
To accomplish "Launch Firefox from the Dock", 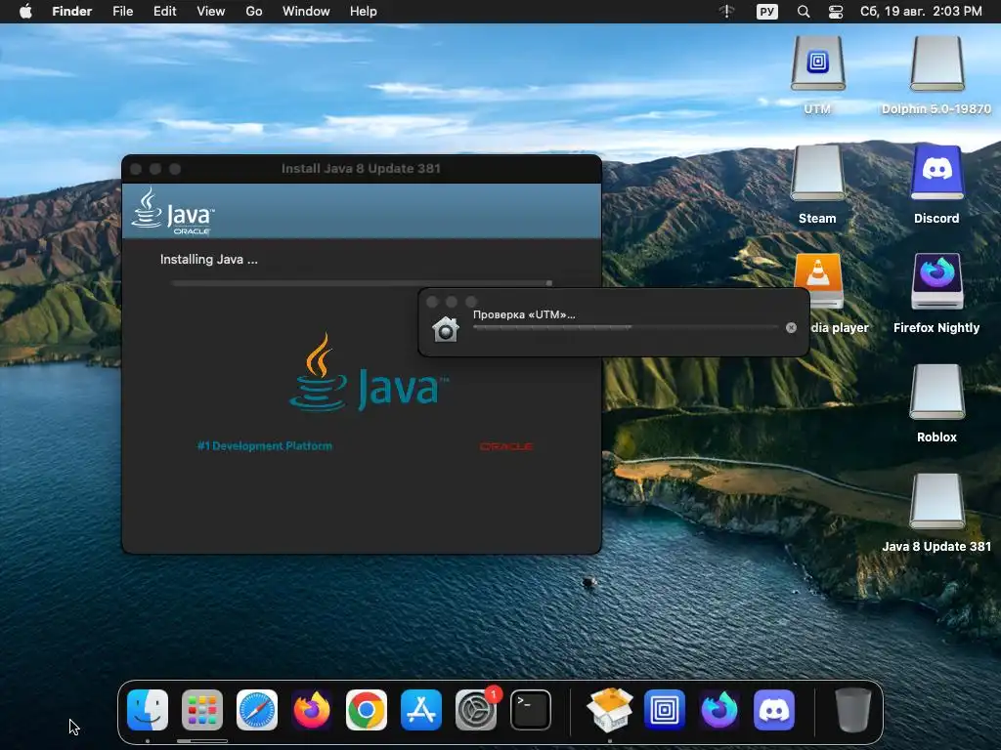I will click(x=312, y=710).
